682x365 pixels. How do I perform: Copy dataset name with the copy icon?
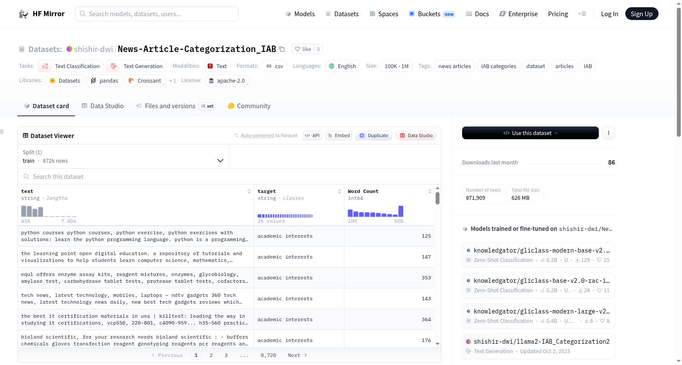click(x=282, y=49)
